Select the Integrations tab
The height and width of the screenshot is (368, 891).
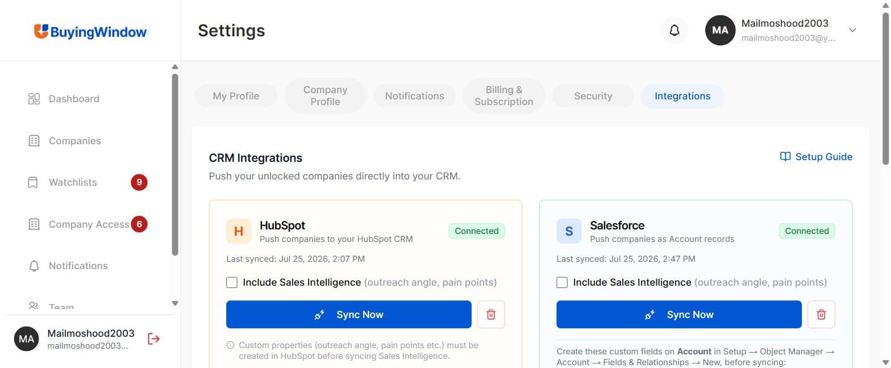click(682, 96)
